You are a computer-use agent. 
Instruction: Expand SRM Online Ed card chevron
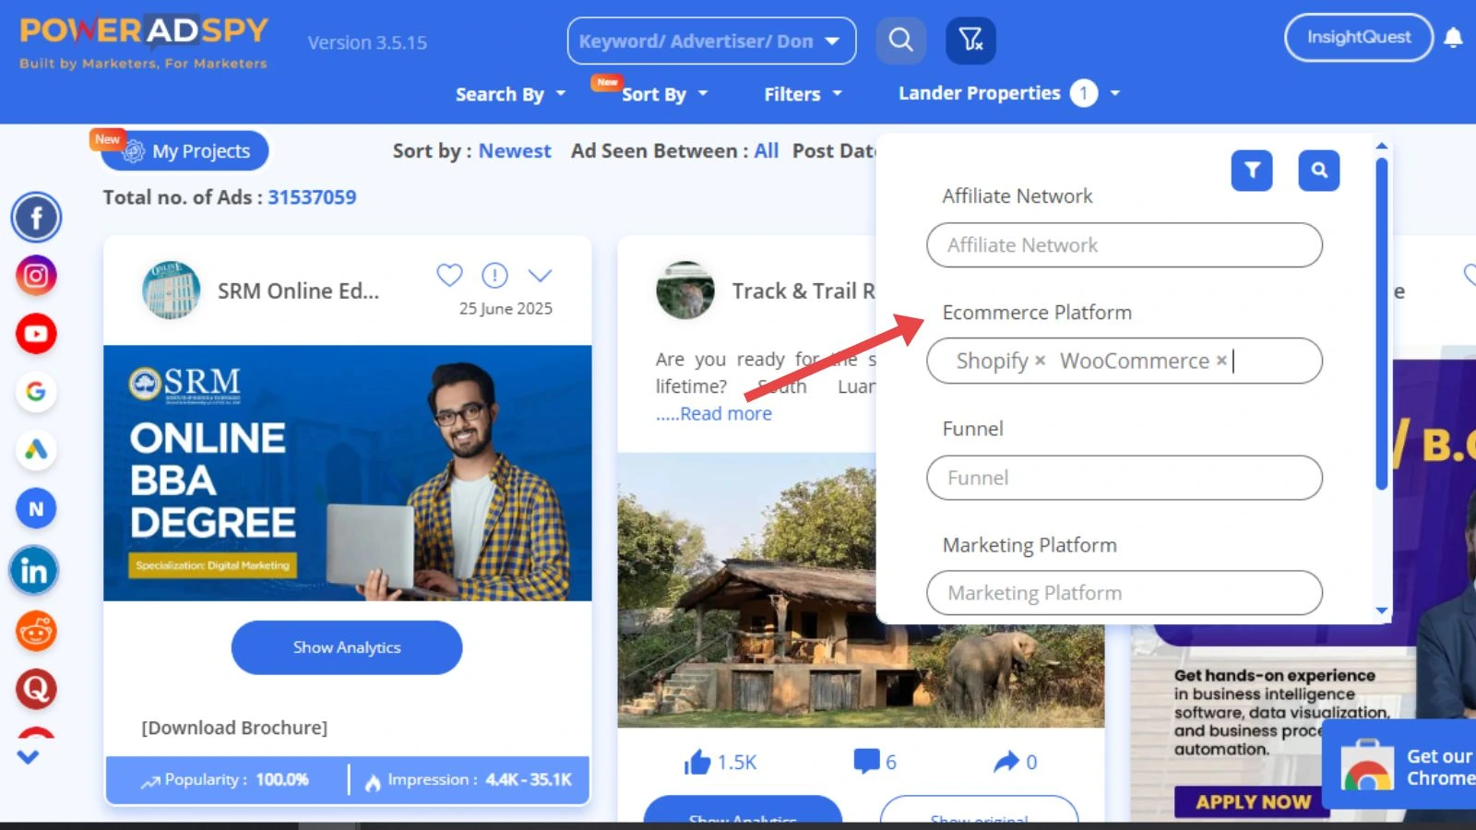pos(540,275)
